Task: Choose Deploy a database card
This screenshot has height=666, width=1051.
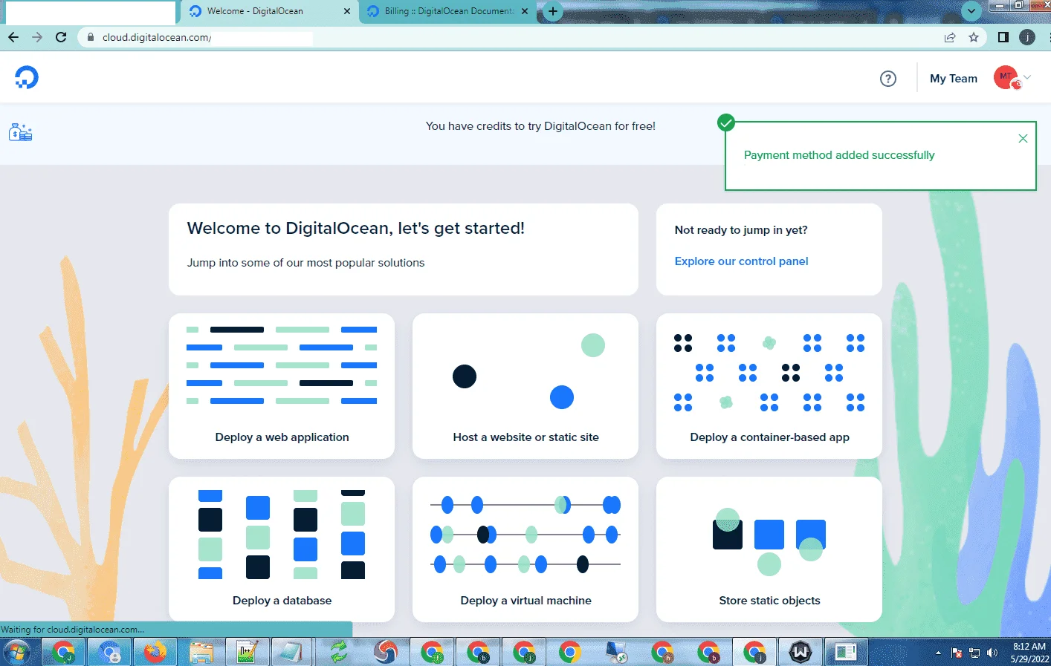Action: click(282, 549)
